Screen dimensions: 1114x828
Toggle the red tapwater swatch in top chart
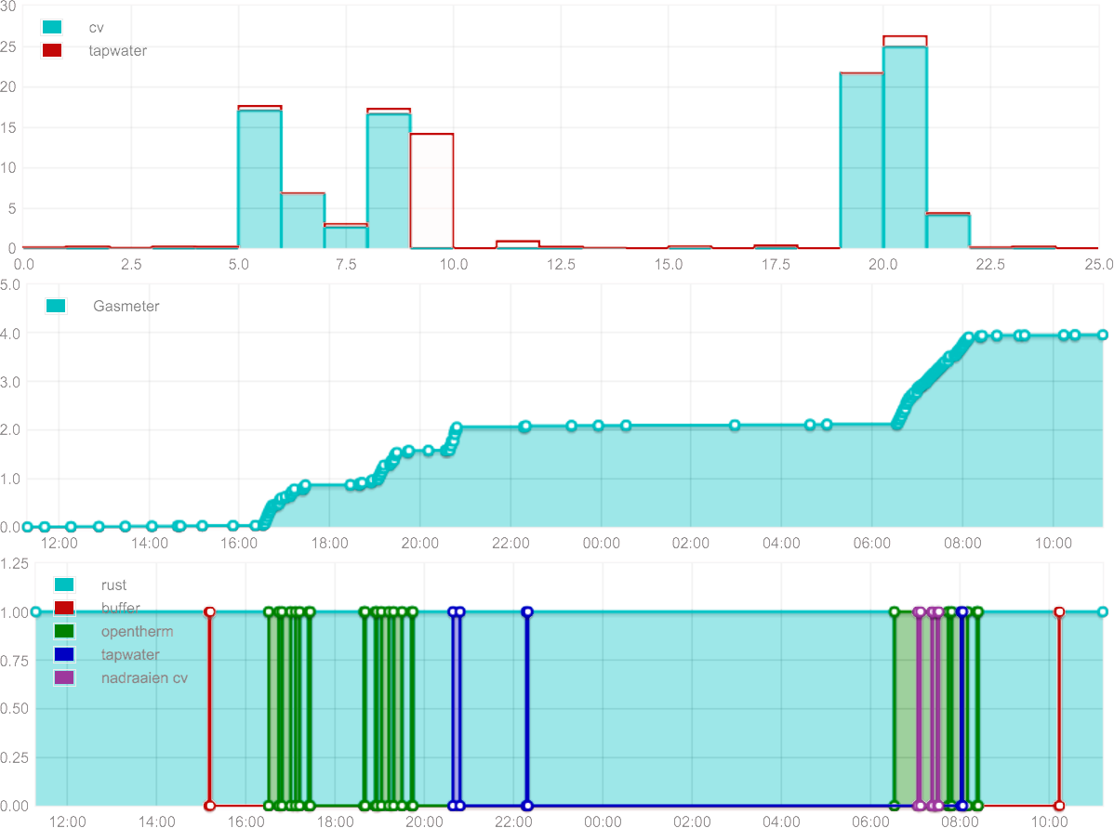[x=52, y=50]
